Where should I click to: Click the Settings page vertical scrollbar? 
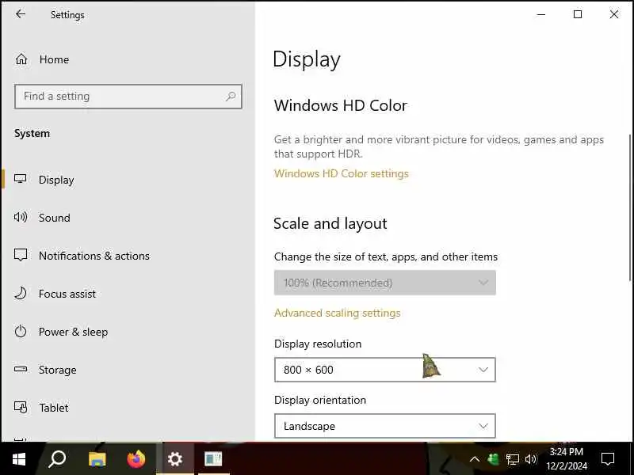coord(630,207)
